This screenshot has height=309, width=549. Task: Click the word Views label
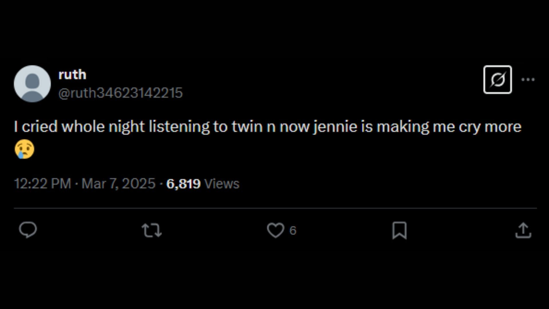click(x=222, y=184)
